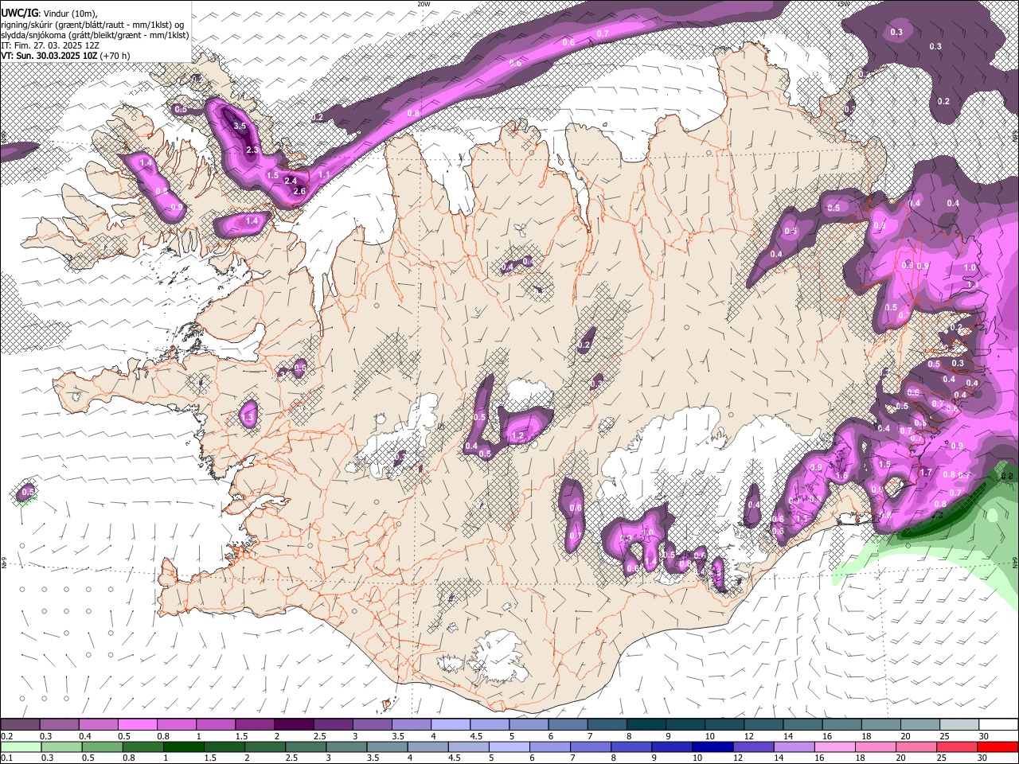Click the 3.5 precipitation value on the map

[240, 126]
